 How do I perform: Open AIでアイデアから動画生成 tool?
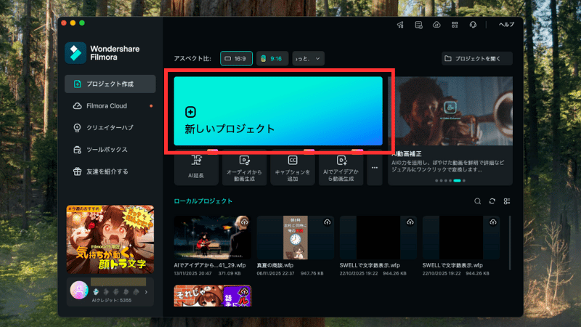click(341, 168)
